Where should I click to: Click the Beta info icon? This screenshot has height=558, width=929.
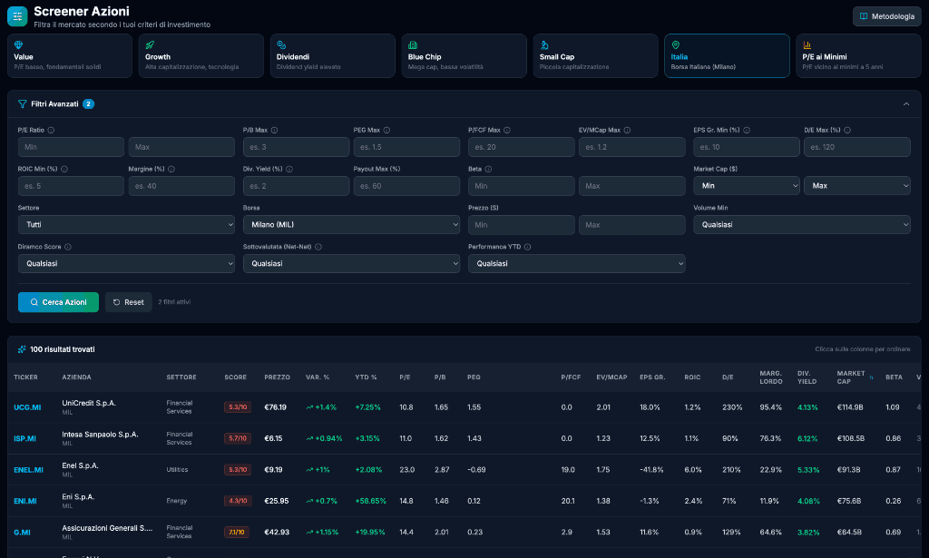tap(488, 170)
